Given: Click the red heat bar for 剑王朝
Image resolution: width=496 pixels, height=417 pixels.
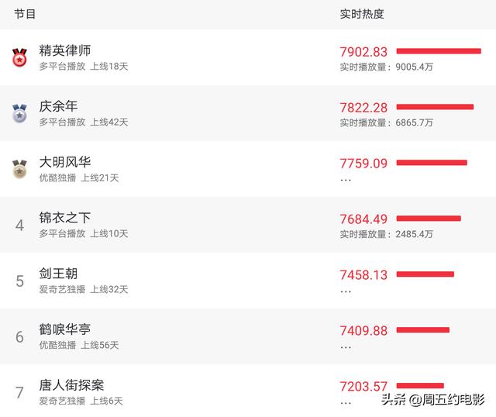Looking at the screenshot, I should pyautogui.click(x=425, y=274).
